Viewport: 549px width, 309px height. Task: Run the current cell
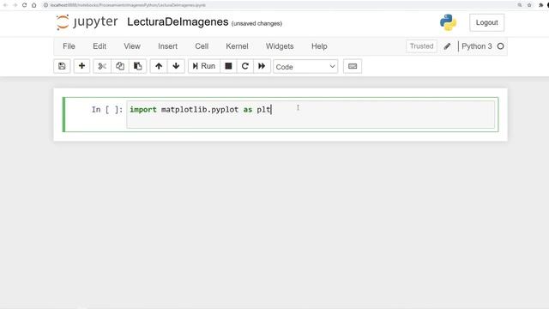tap(204, 66)
